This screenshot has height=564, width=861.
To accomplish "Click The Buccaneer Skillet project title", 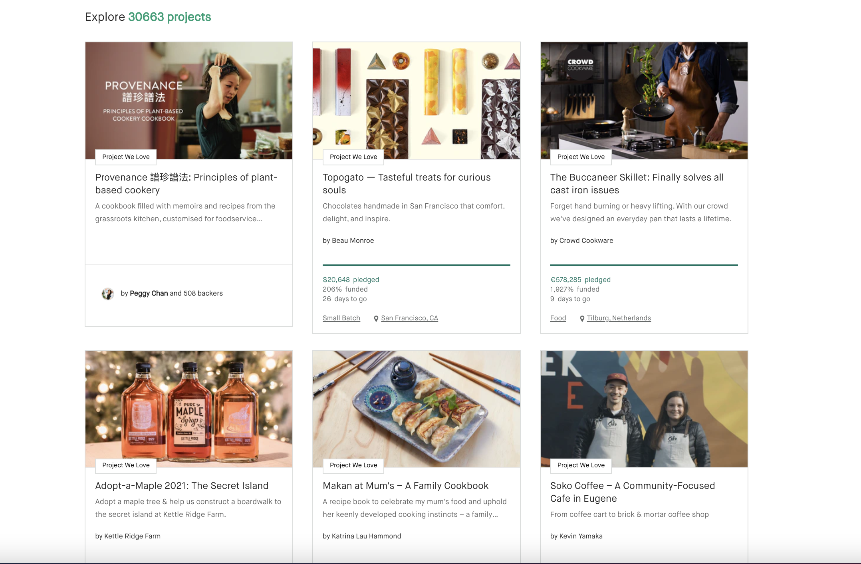I will click(637, 184).
